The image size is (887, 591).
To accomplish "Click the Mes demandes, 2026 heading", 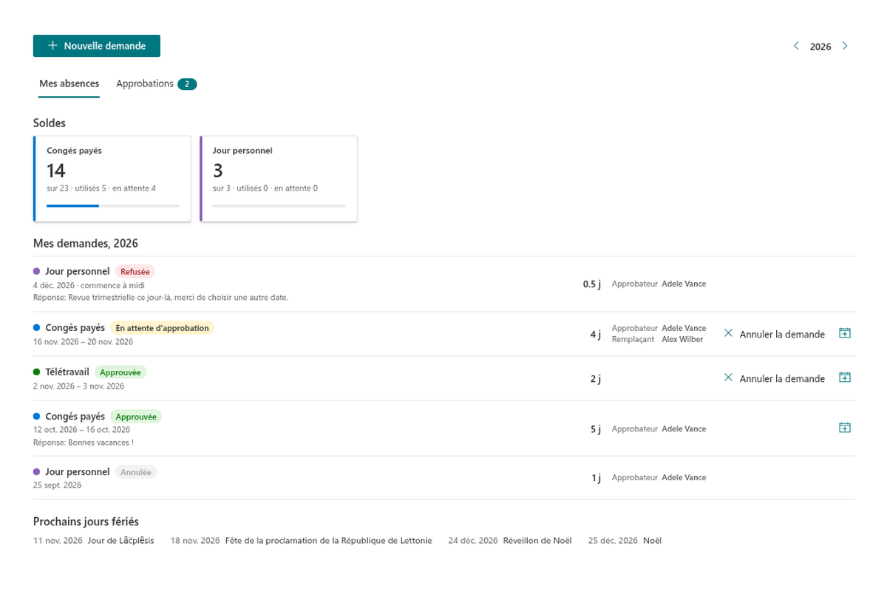I will 86,243.
